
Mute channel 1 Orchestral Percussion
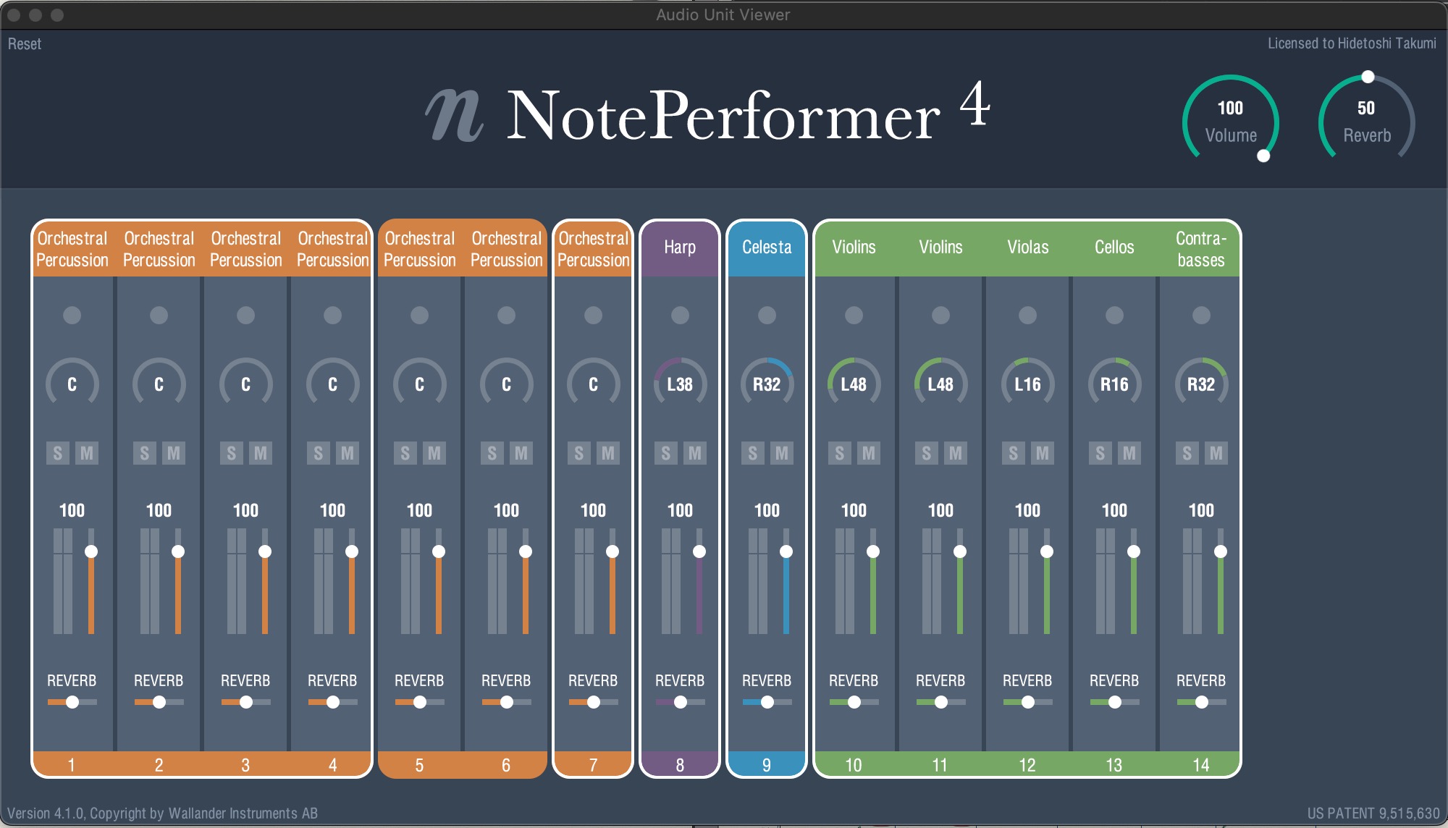tap(87, 453)
